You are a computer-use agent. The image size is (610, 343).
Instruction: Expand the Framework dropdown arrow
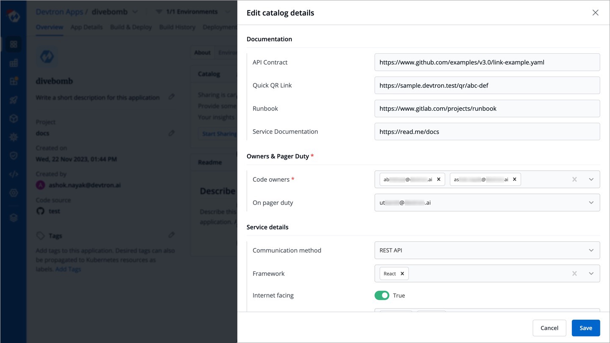click(591, 274)
